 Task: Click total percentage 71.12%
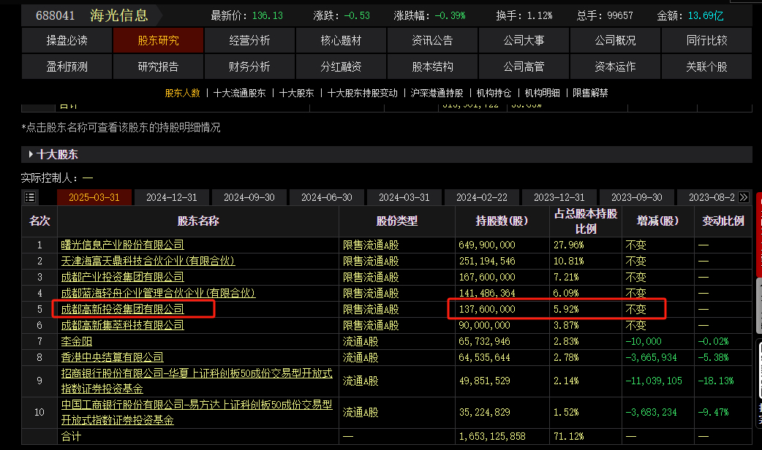click(x=569, y=436)
